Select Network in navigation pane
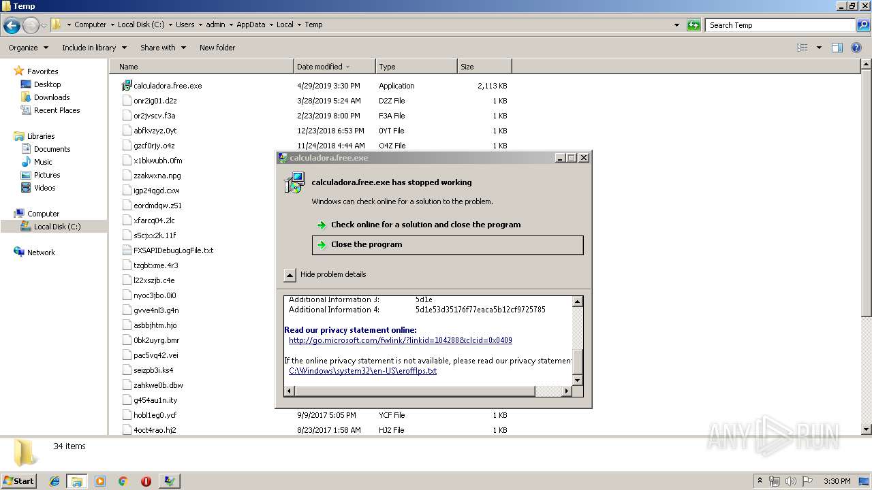This screenshot has height=490, width=872. [41, 252]
